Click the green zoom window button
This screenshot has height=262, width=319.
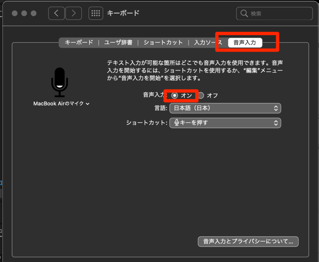tap(33, 13)
